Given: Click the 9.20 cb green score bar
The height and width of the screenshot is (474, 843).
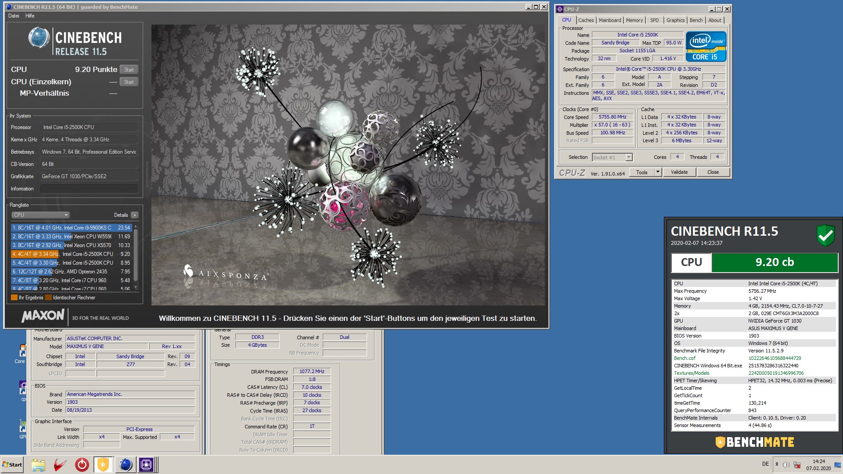Looking at the screenshot, I should pyautogui.click(x=775, y=262).
